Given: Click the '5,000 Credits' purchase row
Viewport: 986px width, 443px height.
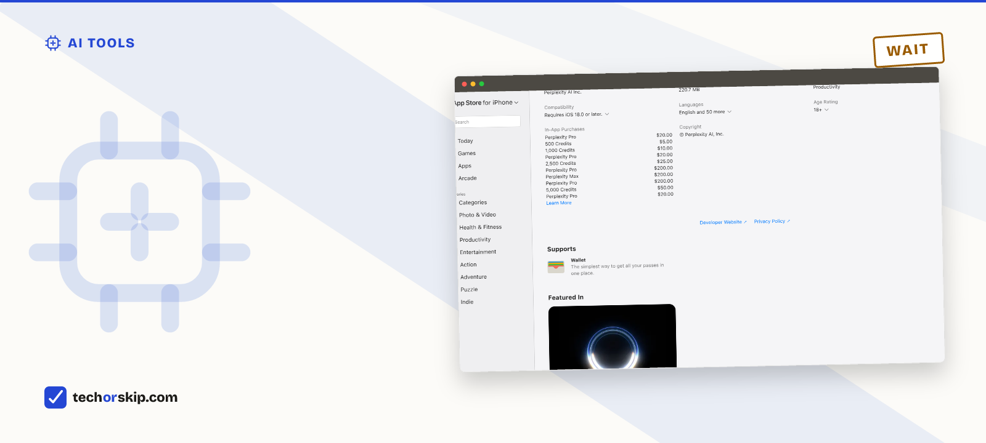Looking at the screenshot, I should [609, 190].
